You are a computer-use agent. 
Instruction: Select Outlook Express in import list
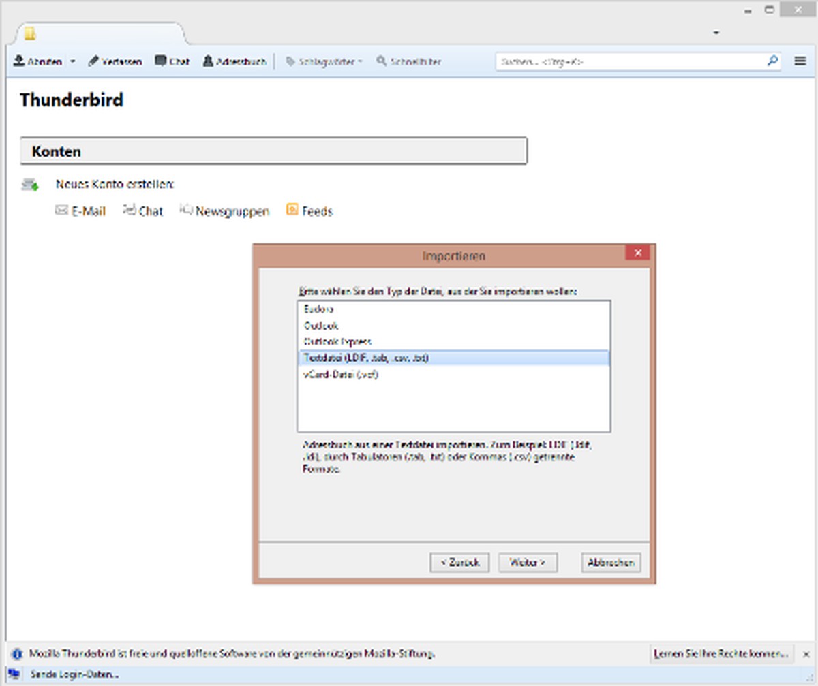click(337, 341)
